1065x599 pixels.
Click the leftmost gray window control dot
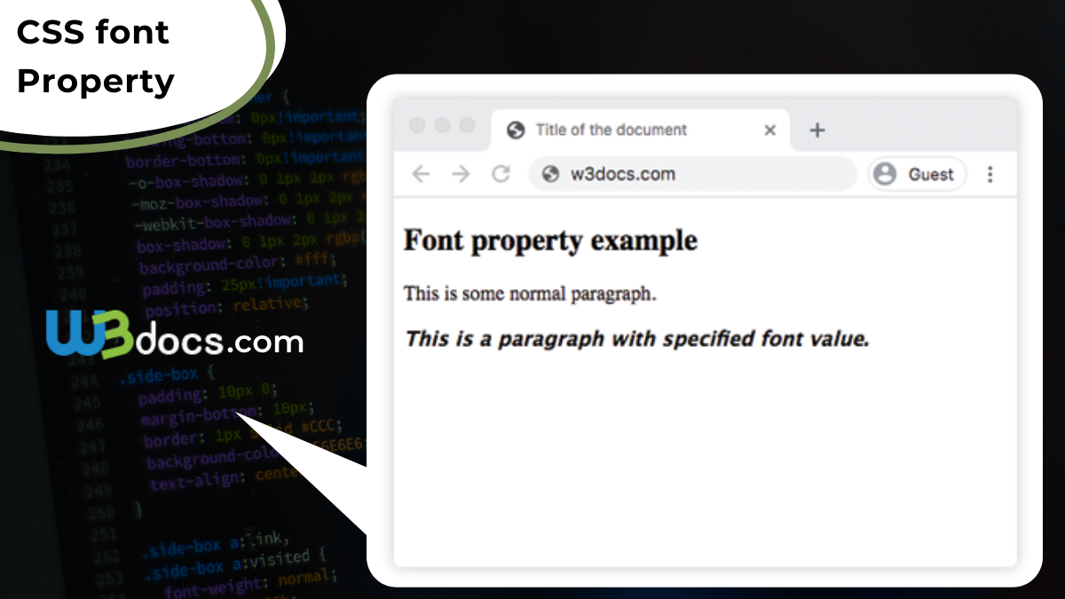click(x=417, y=126)
